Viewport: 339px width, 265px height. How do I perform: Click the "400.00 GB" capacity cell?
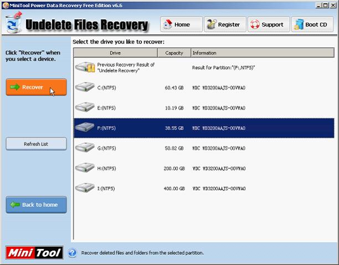point(174,189)
